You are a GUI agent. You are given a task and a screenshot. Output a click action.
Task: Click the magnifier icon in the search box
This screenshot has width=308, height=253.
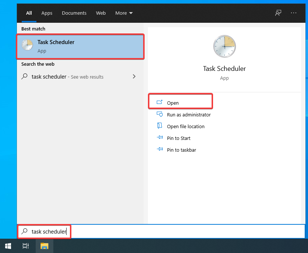tap(24, 231)
